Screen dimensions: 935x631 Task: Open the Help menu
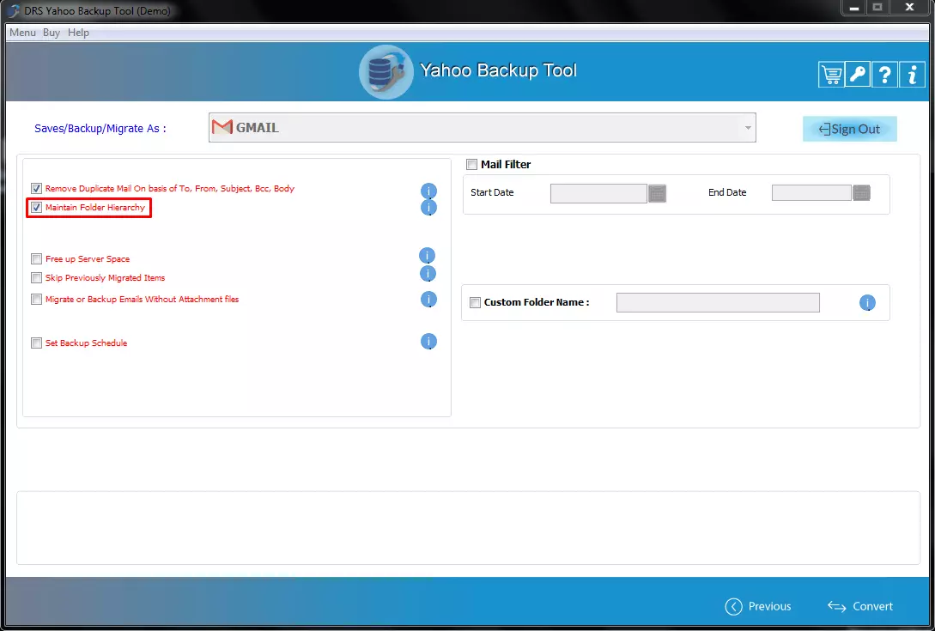pos(78,33)
